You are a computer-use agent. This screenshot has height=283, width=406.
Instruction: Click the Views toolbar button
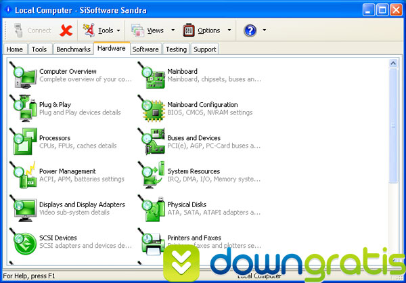tap(148, 30)
